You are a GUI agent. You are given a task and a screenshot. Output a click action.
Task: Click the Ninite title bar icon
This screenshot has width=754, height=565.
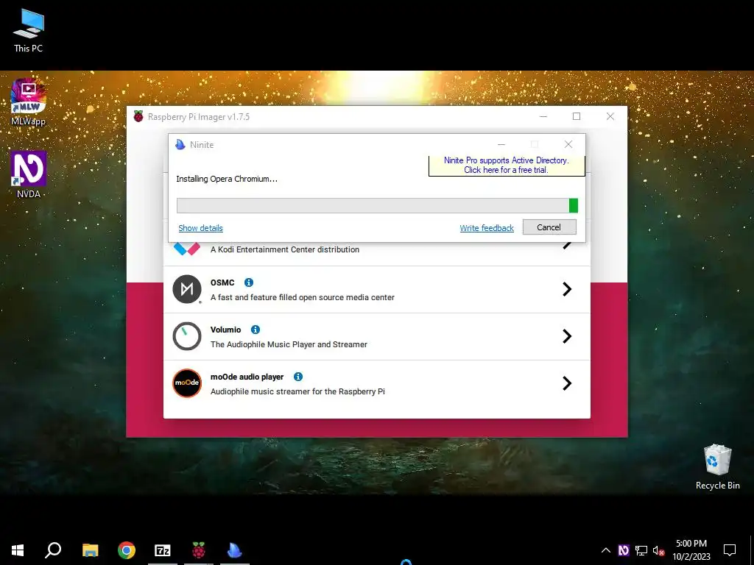pos(180,145)
